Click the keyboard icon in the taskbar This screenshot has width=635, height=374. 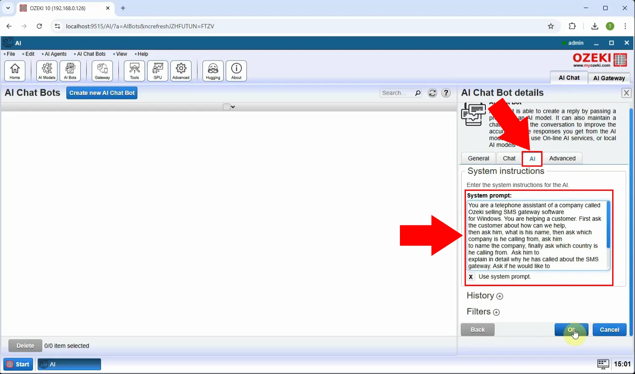pyautogui.click(x=603, y=364)
